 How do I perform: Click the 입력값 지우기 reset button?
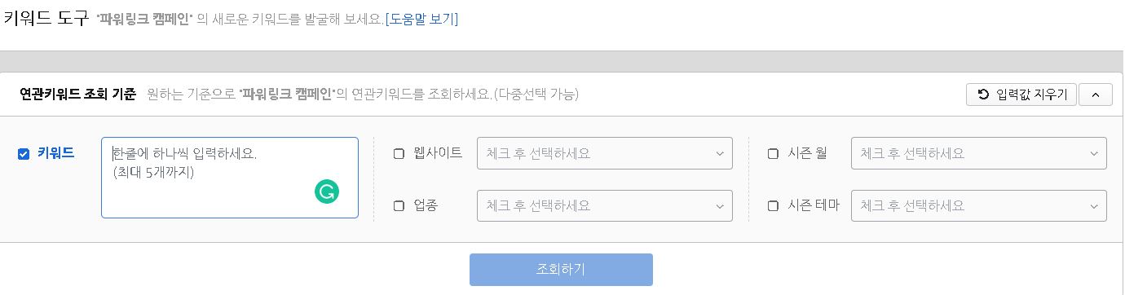tap(1021, 95)
